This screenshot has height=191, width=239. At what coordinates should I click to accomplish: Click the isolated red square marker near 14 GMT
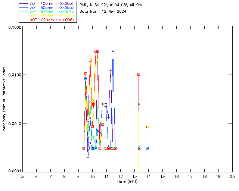click(148, 127)
